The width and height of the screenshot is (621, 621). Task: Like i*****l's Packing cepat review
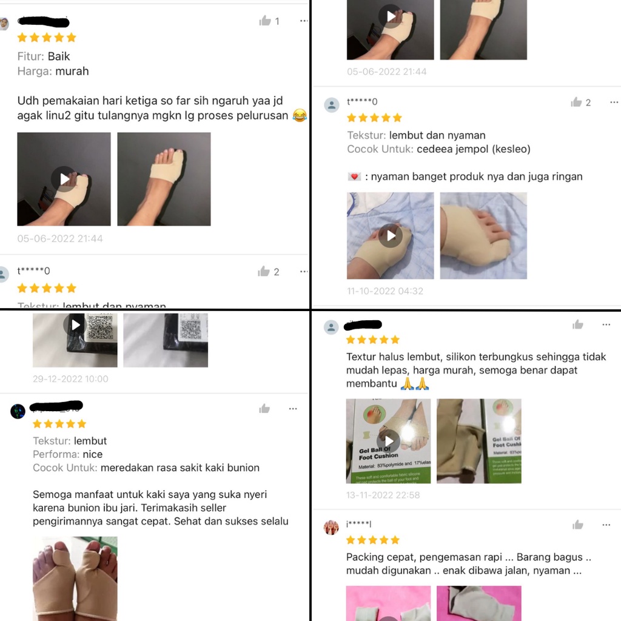pos(578,525)
